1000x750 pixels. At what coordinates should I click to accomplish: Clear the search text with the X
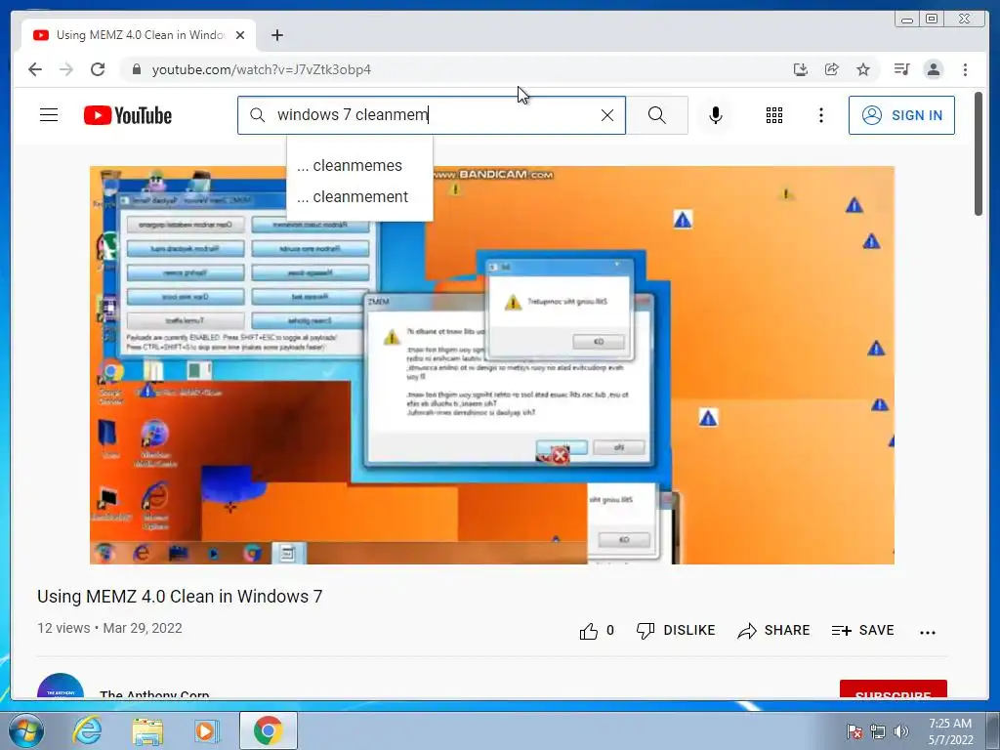pos(607,115)
